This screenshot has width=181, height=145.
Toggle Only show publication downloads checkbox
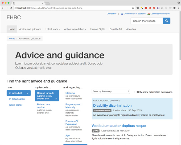(135, 92)
